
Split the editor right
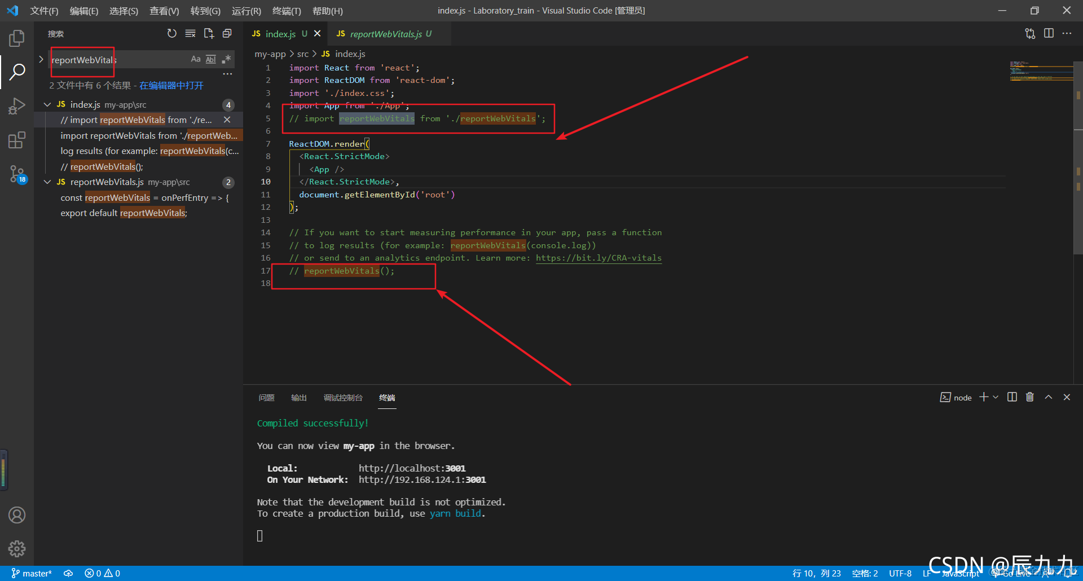(x=1049, y=34)
